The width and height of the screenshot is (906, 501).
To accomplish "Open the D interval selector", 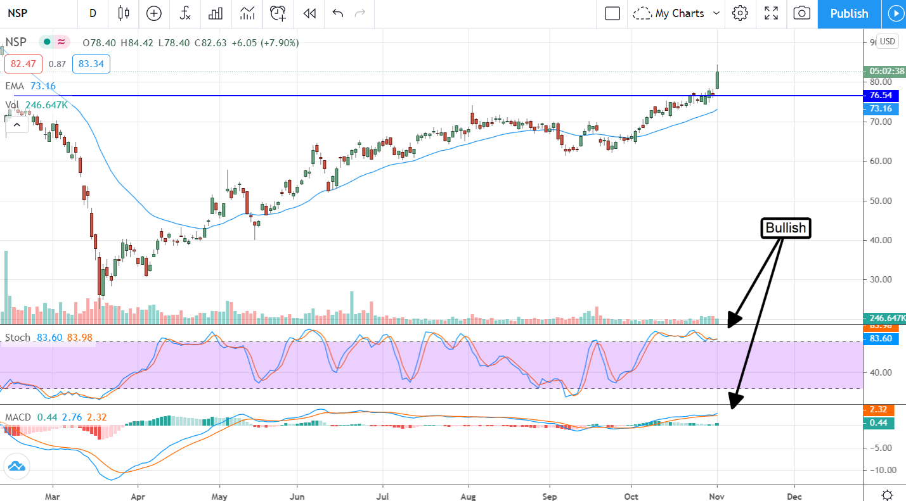I will click(93, 13).
